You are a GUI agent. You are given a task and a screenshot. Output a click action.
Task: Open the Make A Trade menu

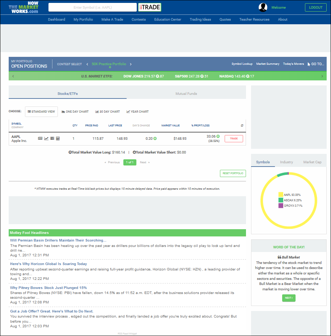112,20
